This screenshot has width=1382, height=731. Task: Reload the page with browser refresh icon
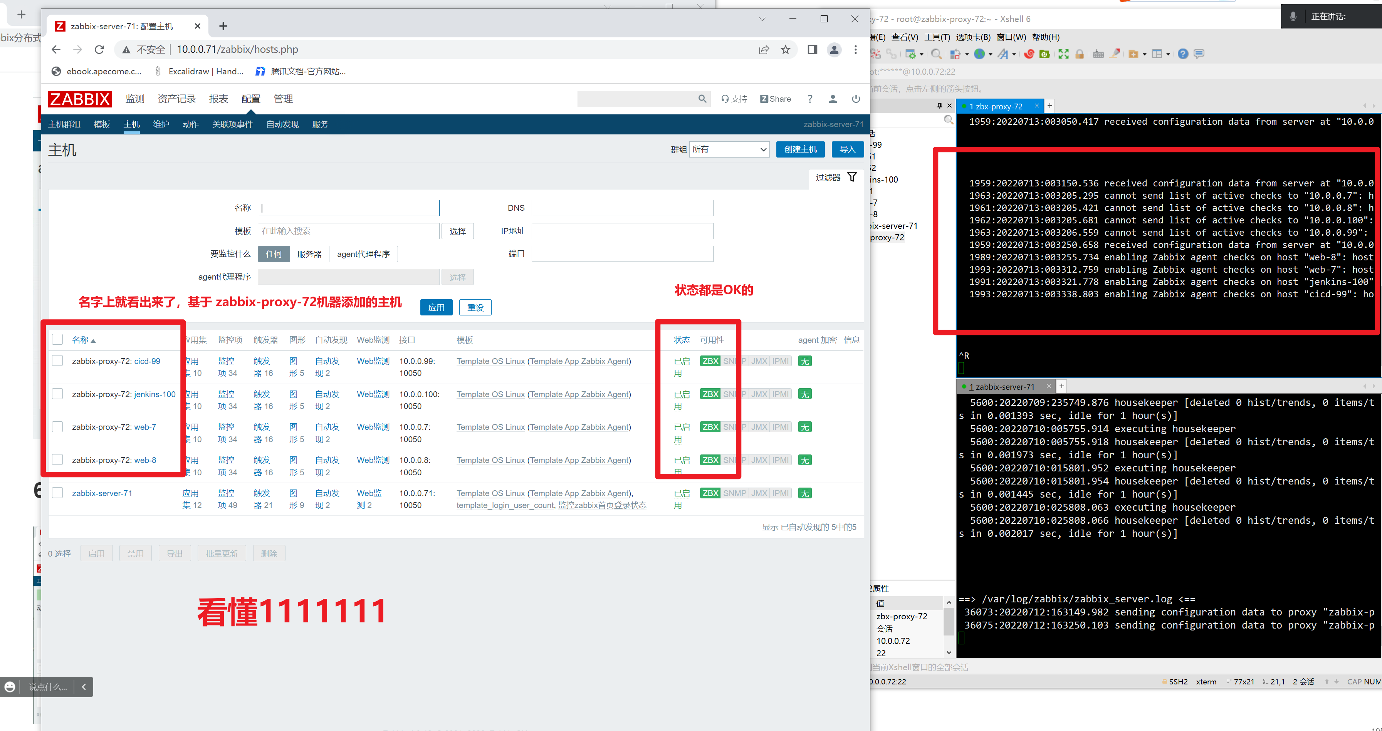coord(99,49)
